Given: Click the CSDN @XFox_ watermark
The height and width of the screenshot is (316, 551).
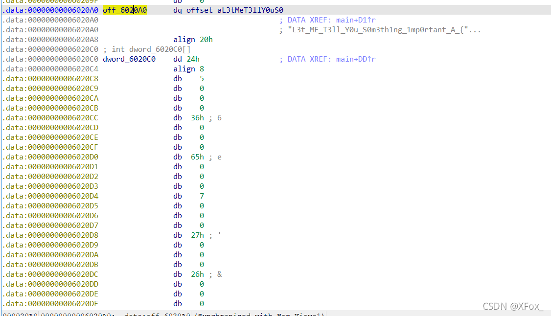Looking at the screenshot, I should click(514, 306).
